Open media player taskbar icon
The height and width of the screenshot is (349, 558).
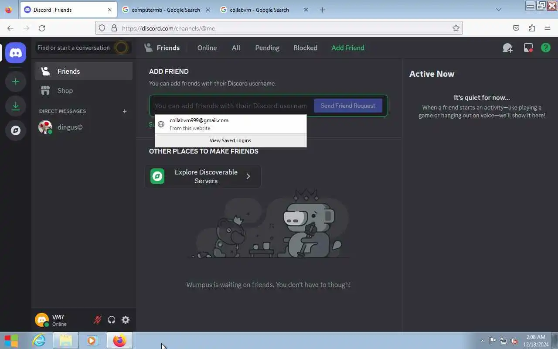[x=92, y=341]
